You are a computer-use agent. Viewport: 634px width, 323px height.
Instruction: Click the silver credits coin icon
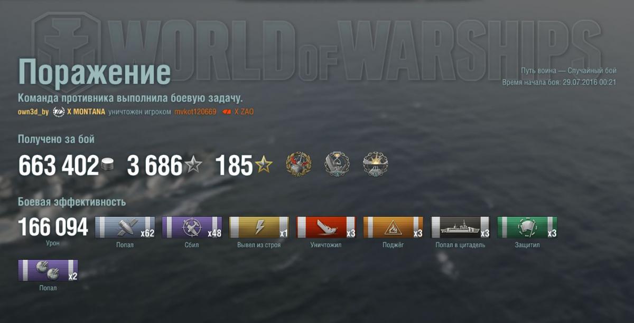point(108,165)
